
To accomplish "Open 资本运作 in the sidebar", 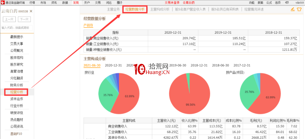I will pyautogui.click(x=17, y=99).
